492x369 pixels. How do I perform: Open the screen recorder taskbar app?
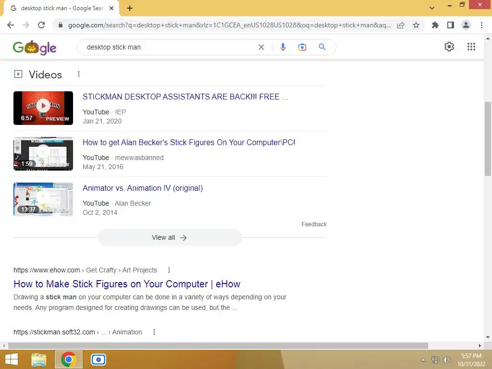point(98,359)
